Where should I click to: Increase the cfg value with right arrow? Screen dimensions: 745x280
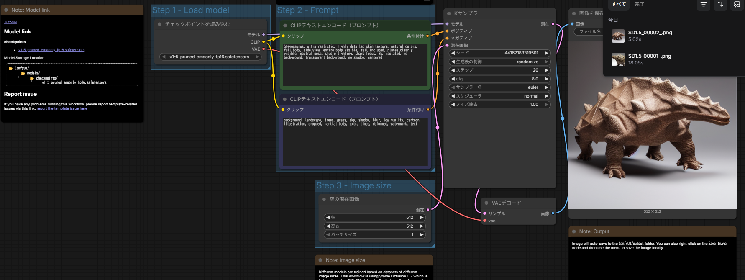click(546, 79)
